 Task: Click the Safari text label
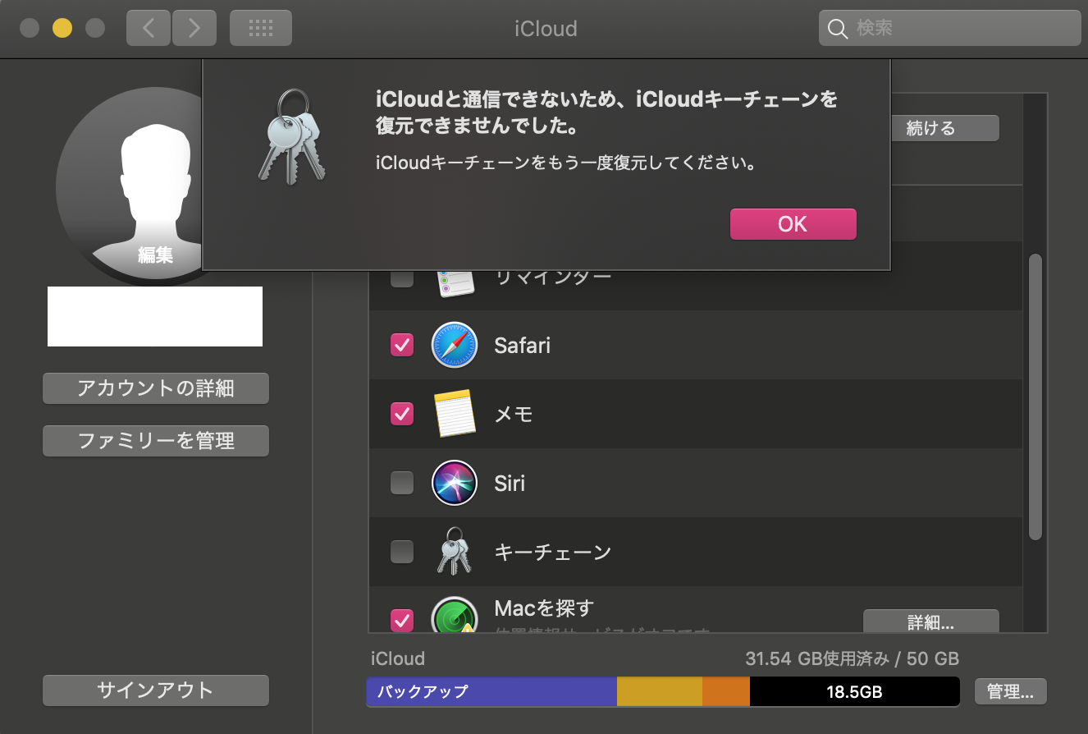point(522,346)
